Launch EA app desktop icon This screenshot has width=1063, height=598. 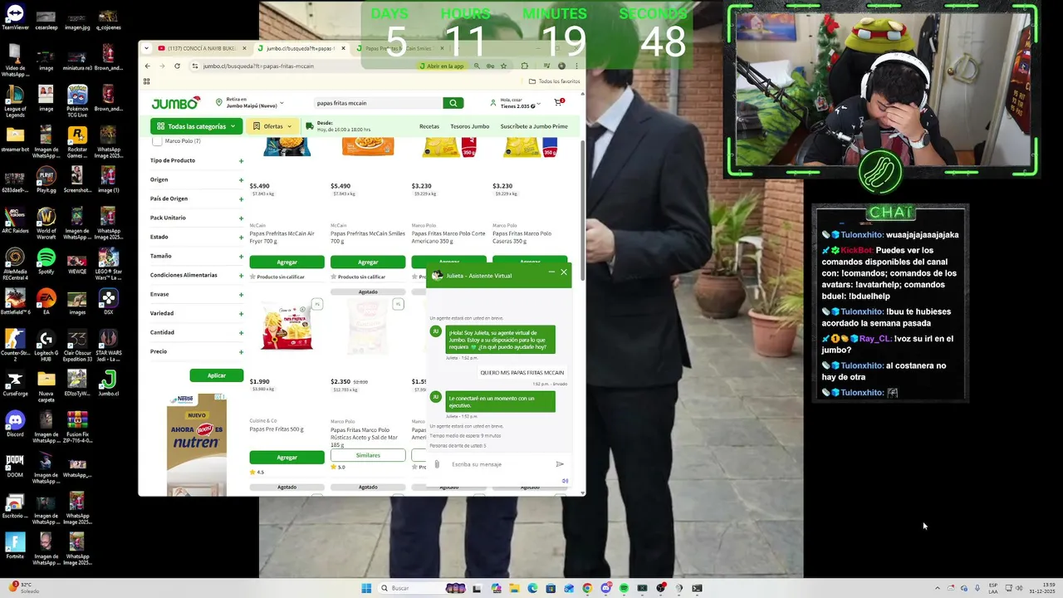point(46,300)
